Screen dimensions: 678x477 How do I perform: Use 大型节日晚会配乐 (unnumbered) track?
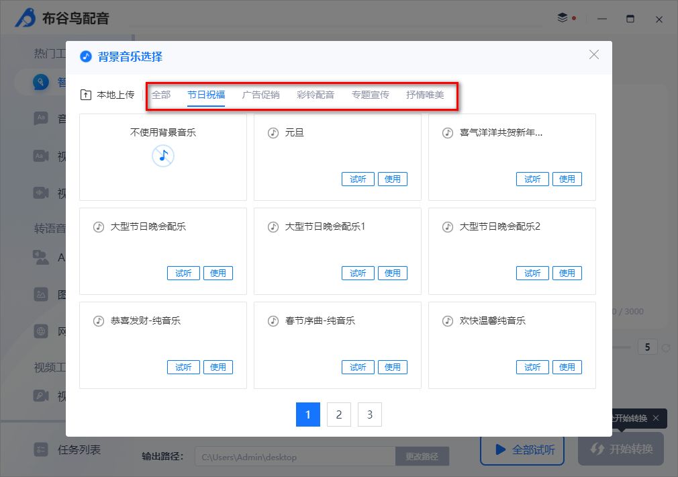coord(218,273)
